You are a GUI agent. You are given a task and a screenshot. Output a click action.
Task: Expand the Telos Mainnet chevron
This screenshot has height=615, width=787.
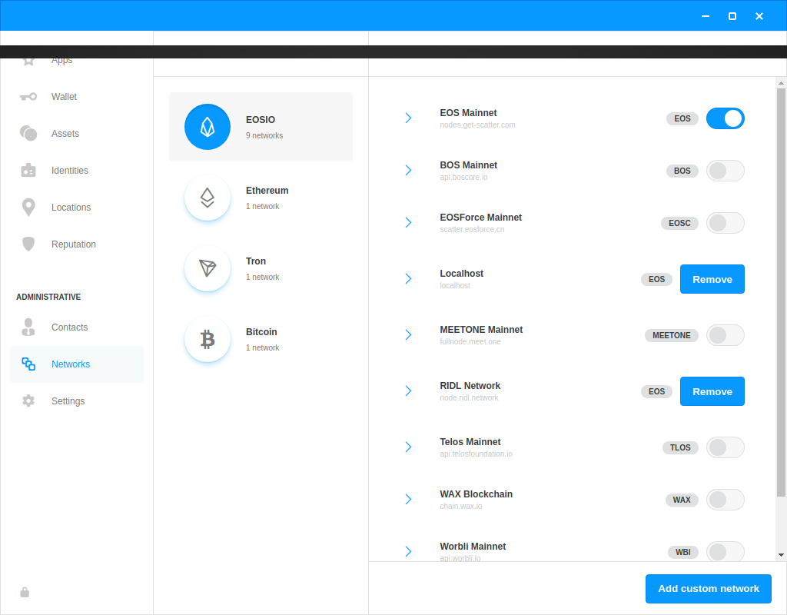409,447
